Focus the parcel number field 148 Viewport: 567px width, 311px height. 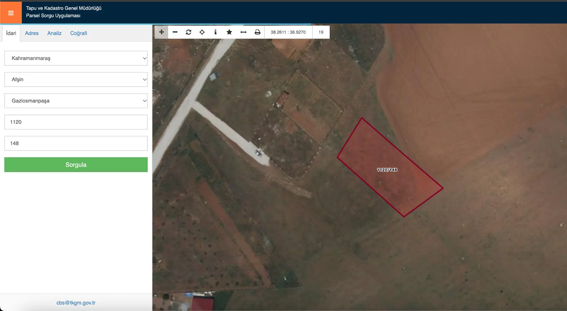(76, 143)
